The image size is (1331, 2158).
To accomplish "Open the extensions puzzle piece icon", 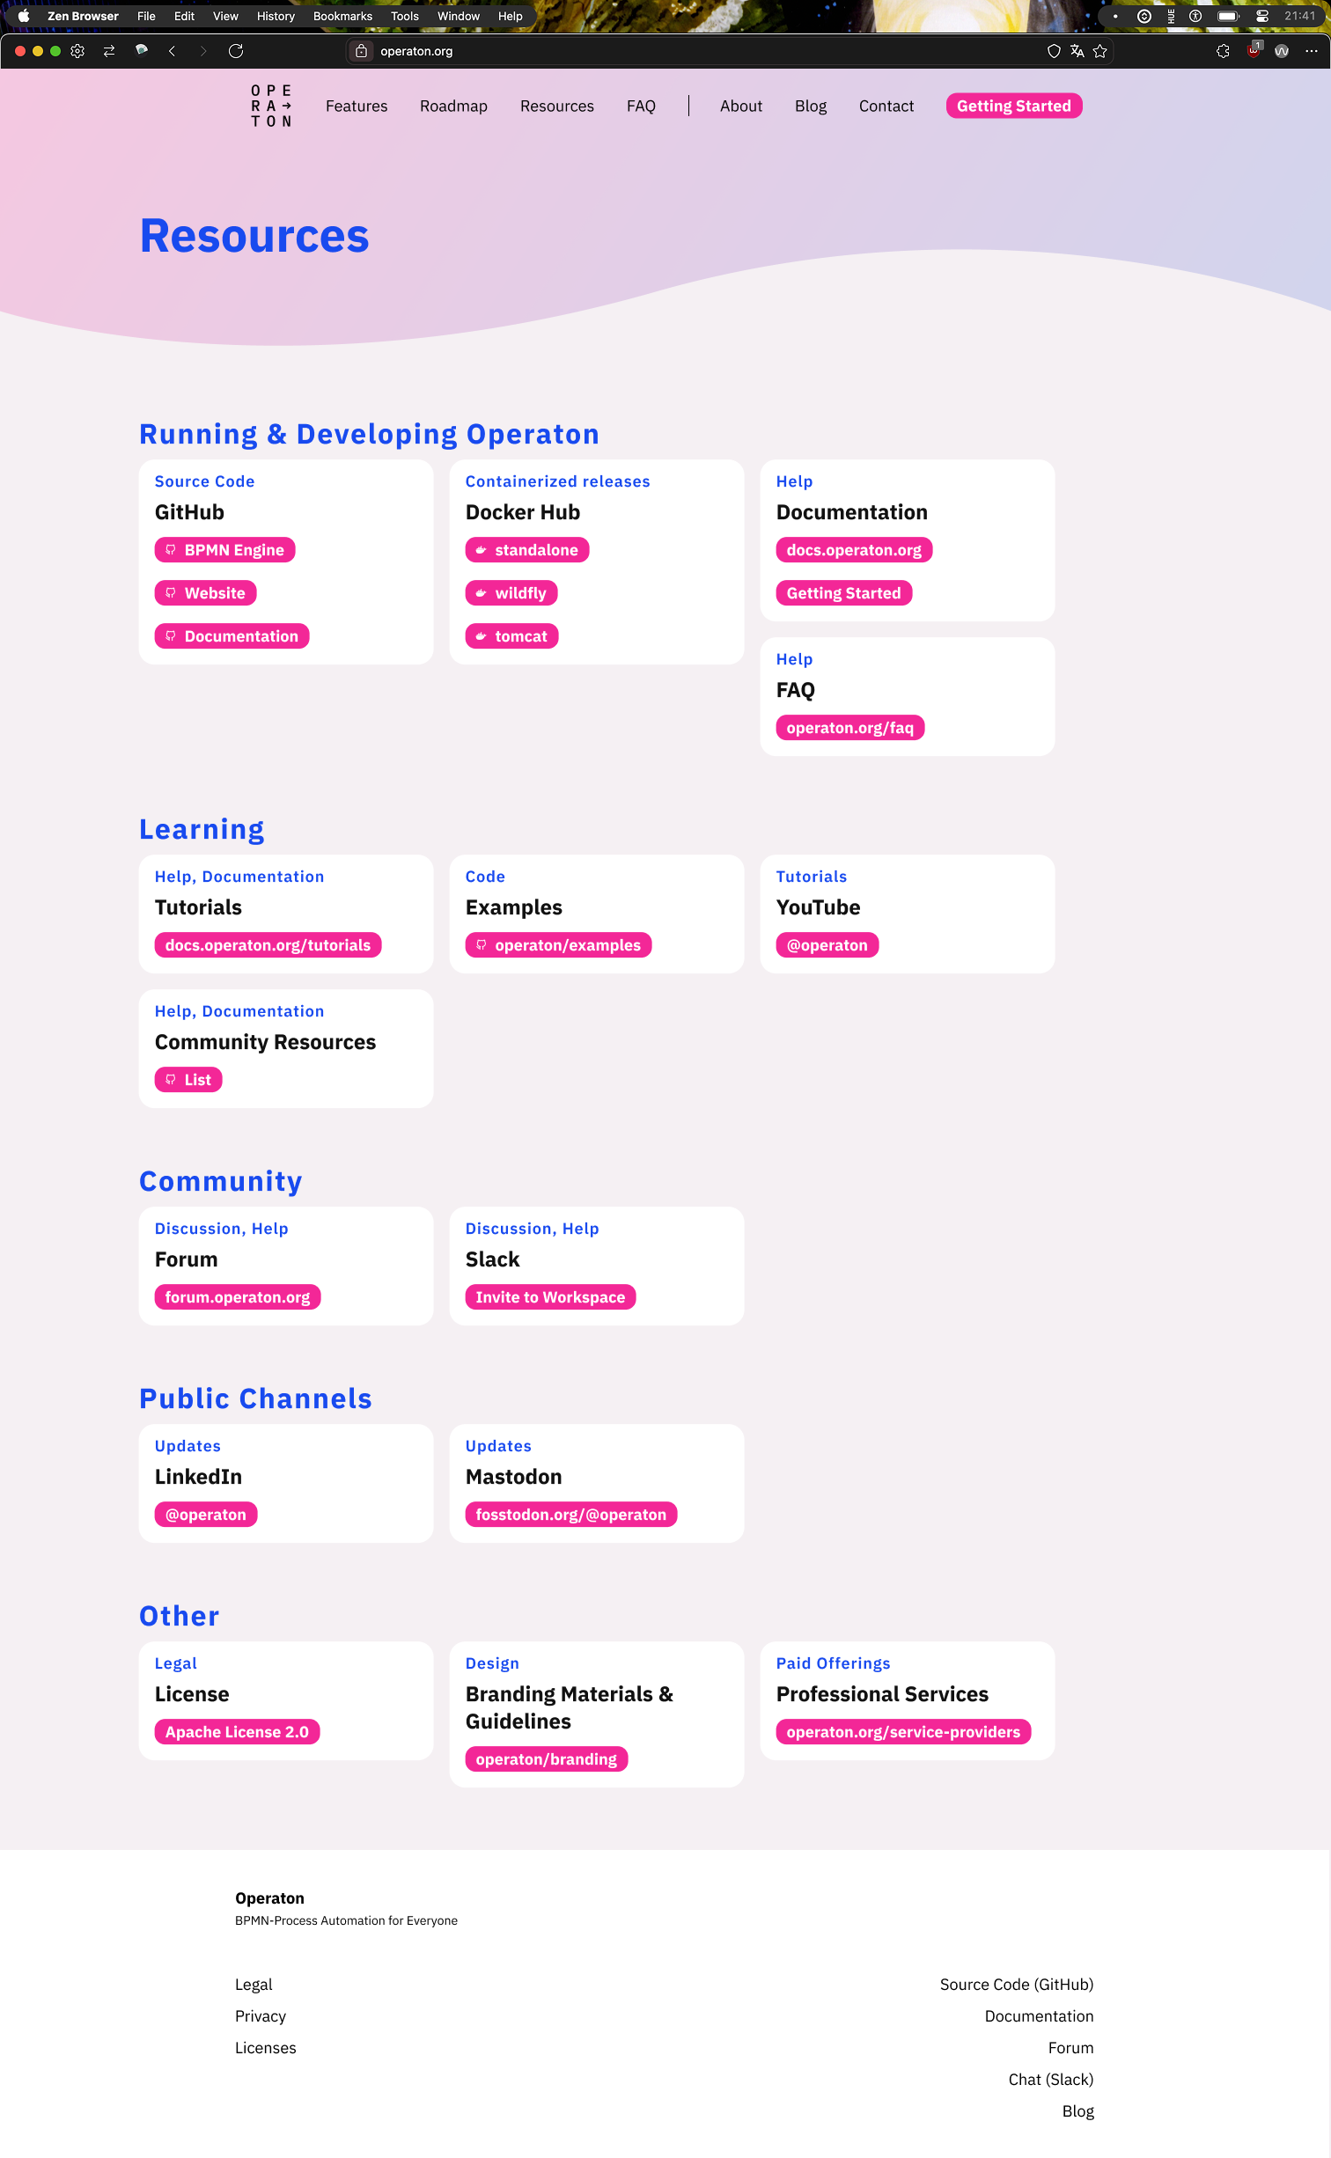I will (x=1223, y=51).
